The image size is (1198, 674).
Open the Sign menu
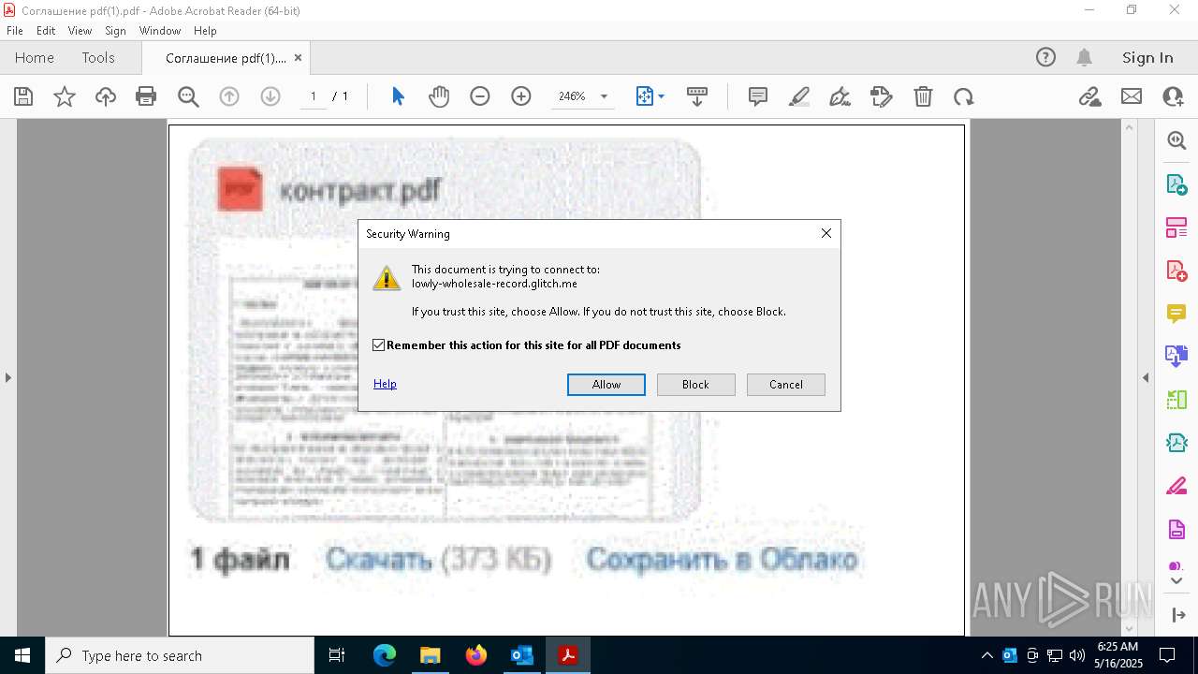click(x=115, y=31)
